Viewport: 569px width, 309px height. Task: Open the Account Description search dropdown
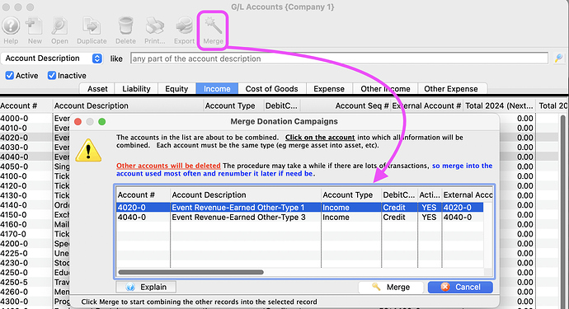(x=52, y=59)
